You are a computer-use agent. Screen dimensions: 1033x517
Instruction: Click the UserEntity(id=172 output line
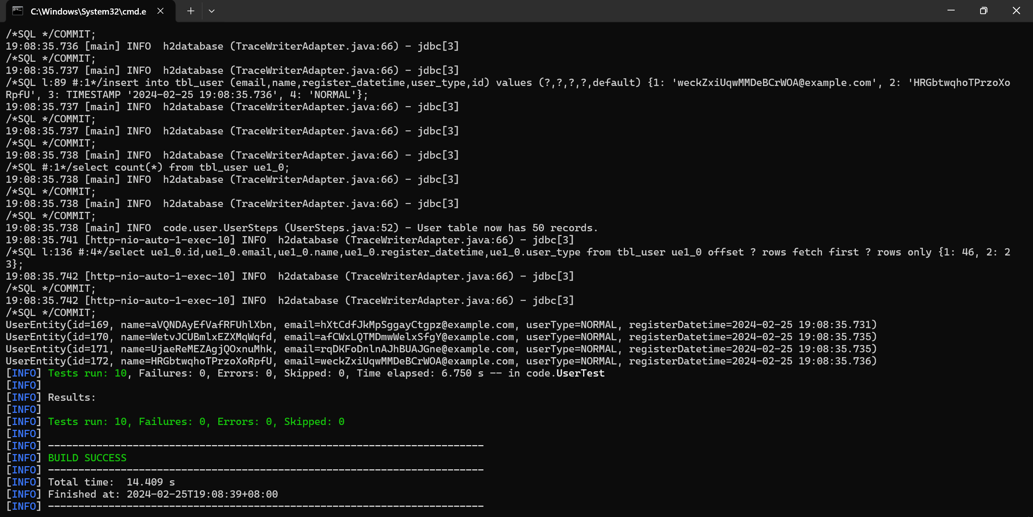[x=441, y=361]
